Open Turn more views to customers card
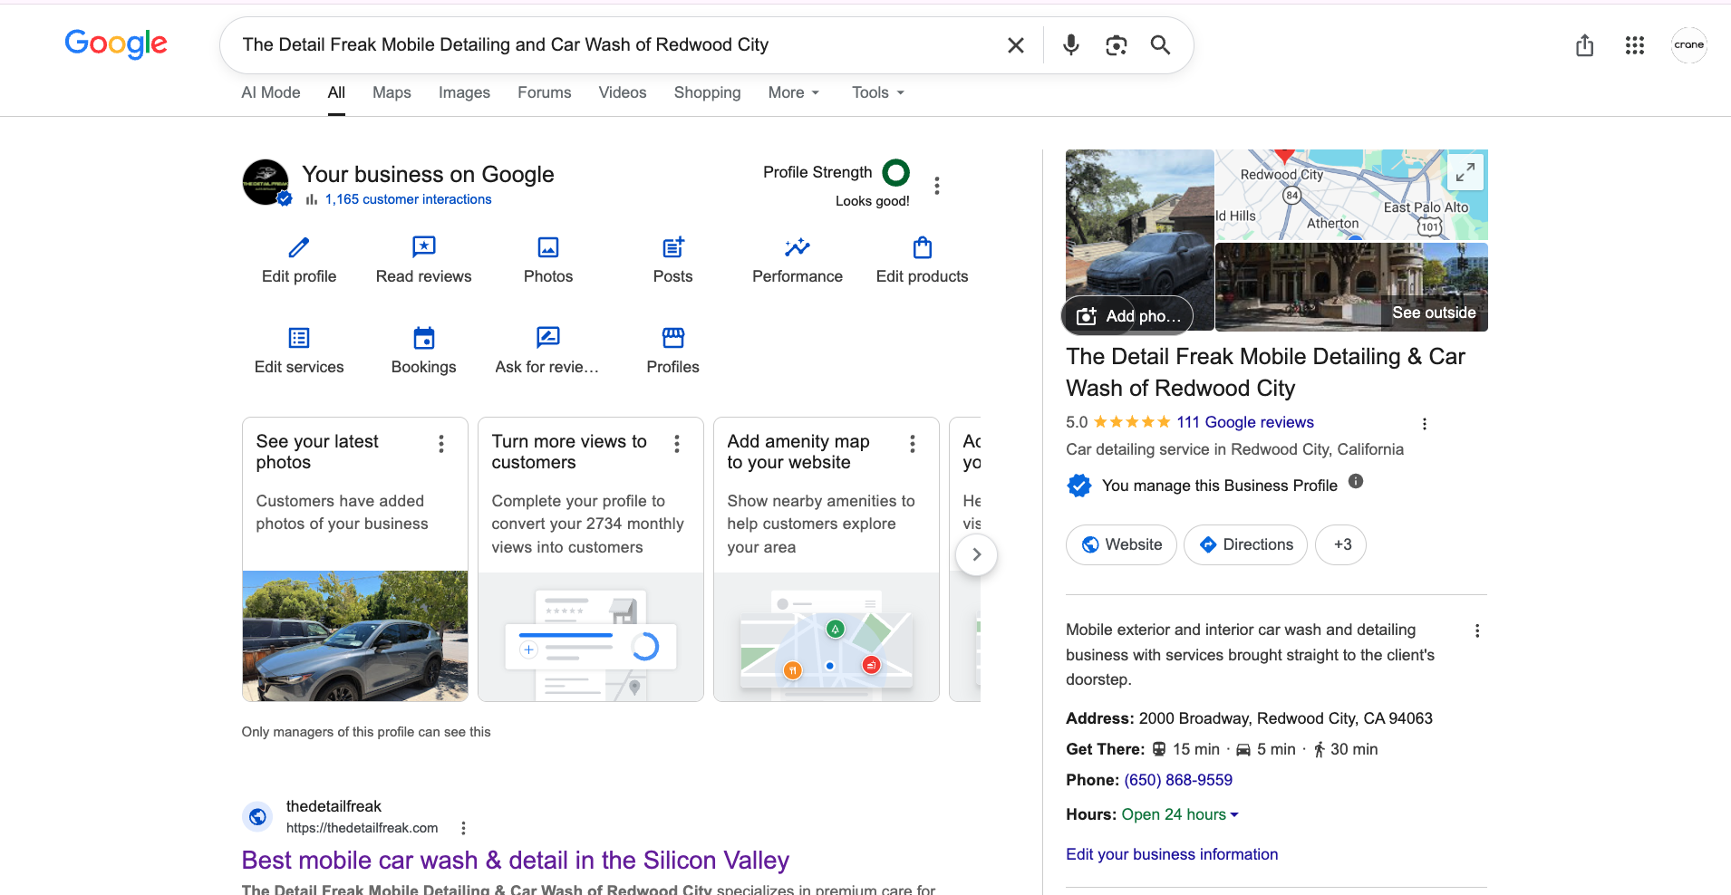The image size is (1731, 895). [591, 559]
